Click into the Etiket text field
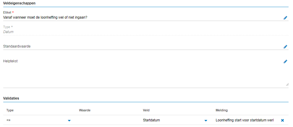 pos(142,17)
